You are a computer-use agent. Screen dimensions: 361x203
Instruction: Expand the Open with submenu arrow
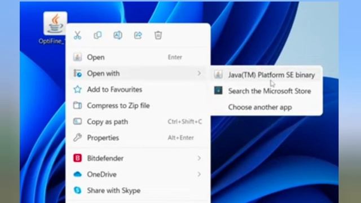coord(199,73)
